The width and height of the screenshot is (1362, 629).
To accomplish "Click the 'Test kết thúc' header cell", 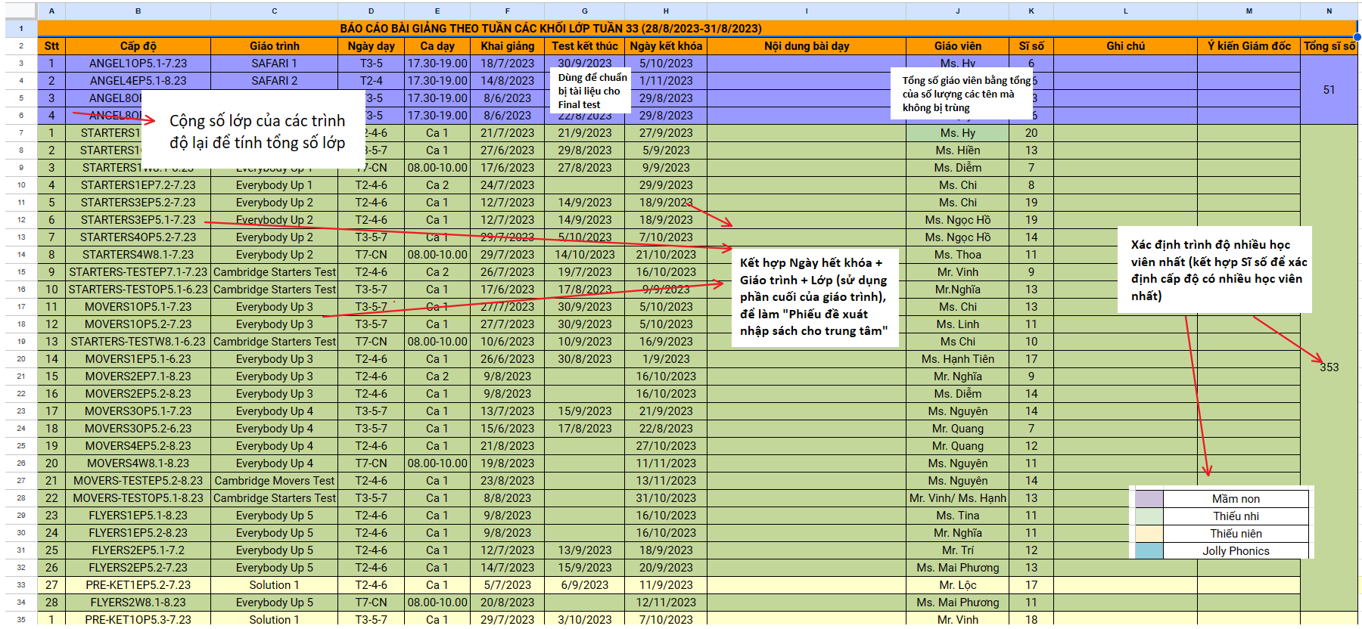I will tap(584, 46).
